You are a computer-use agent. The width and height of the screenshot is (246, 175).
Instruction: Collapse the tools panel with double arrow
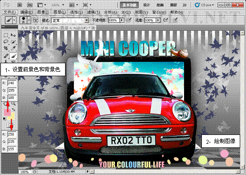[x=3, y=27]
